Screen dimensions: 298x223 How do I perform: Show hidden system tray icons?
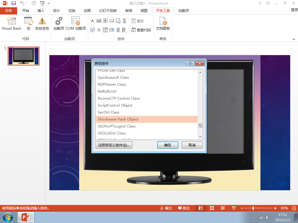click(x=253, y=217)
